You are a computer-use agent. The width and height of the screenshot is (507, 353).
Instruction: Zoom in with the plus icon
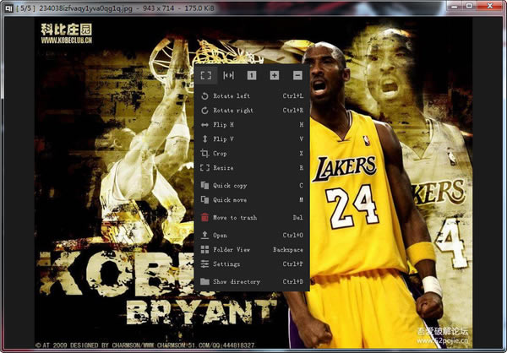275,75
